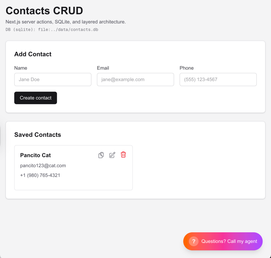Viewport: 271px width, 258px height.
Task: Click the question mark help icon
Action: coord(193,241)
